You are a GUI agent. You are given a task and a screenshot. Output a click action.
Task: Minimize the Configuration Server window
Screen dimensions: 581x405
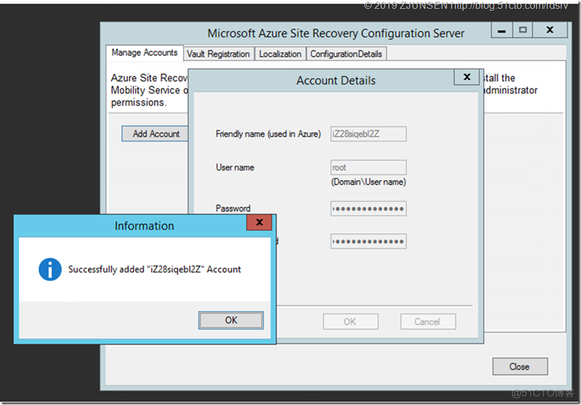click(502, 30)
